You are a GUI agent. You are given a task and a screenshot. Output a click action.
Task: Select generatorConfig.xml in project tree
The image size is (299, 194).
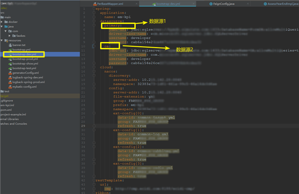(x=26, y=73)
